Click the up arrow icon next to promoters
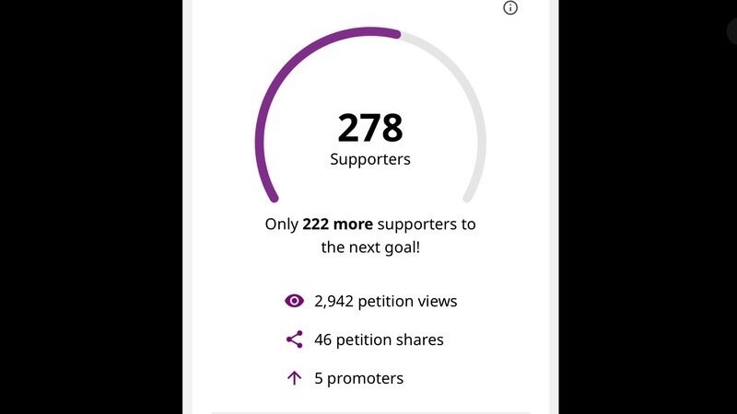This screenshot has height=414, width=737. [x=294, y=378]
